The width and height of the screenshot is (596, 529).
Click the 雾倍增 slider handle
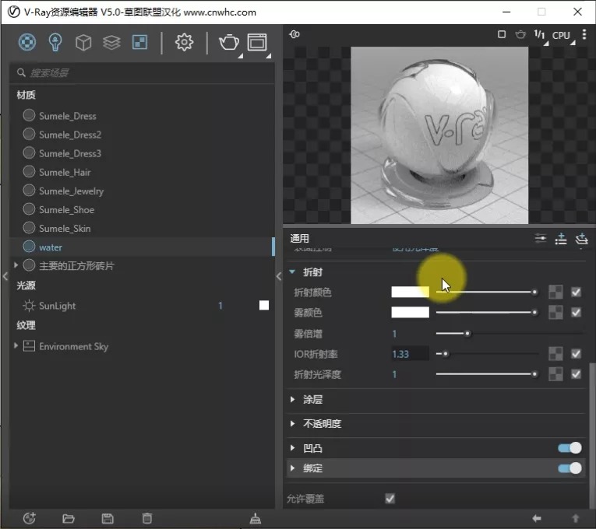pyautogui.click(x=467, y=334)
